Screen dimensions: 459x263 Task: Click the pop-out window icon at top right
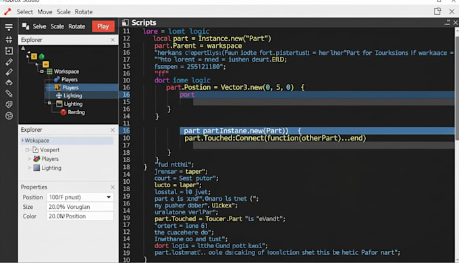(x=437, y=11)
